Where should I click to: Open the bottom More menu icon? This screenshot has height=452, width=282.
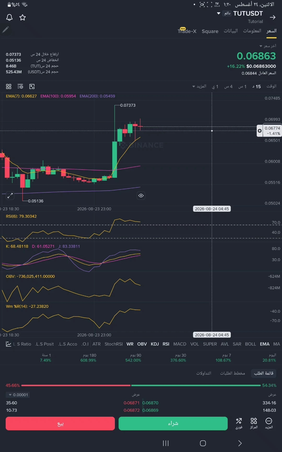coord(269,423)
